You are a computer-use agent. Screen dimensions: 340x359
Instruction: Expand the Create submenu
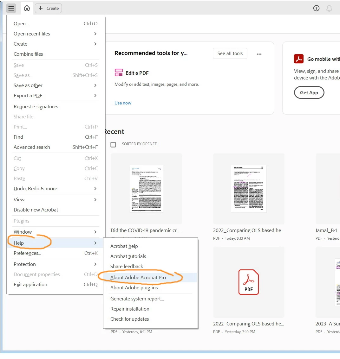56,44
